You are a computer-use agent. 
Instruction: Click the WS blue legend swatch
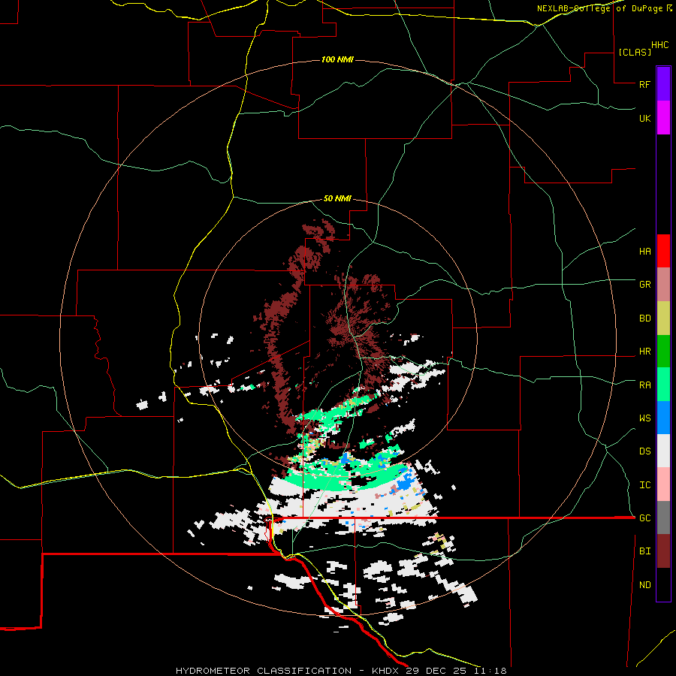tap(663, 418)
